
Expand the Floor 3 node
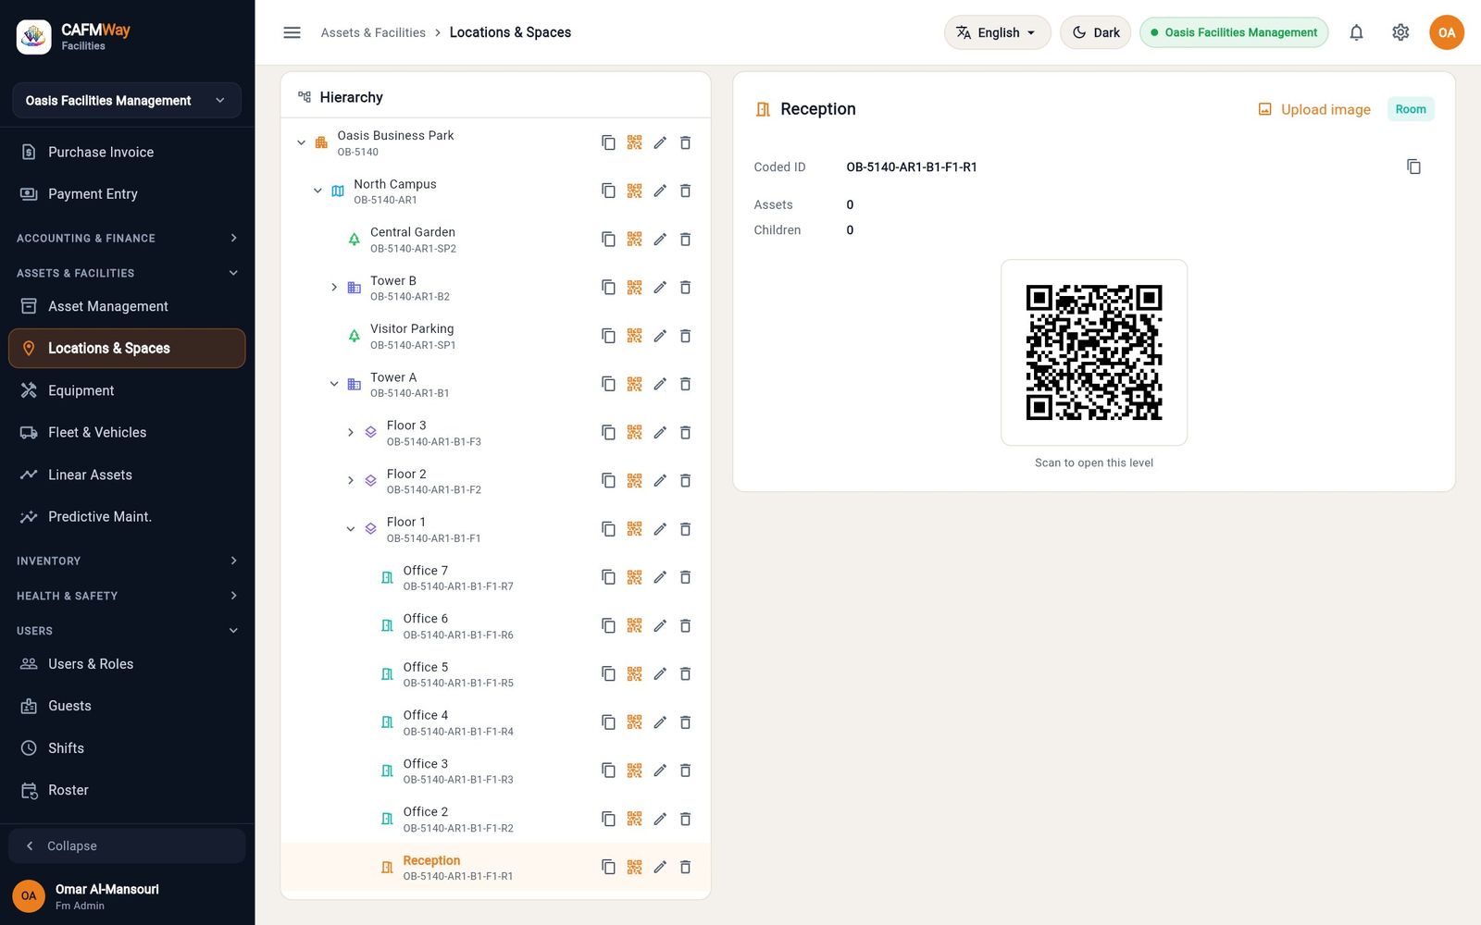[351, 432]
